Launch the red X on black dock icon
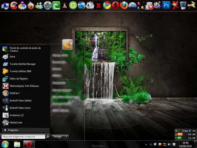Viewport: 197px width, 148px height. point(98,6)
